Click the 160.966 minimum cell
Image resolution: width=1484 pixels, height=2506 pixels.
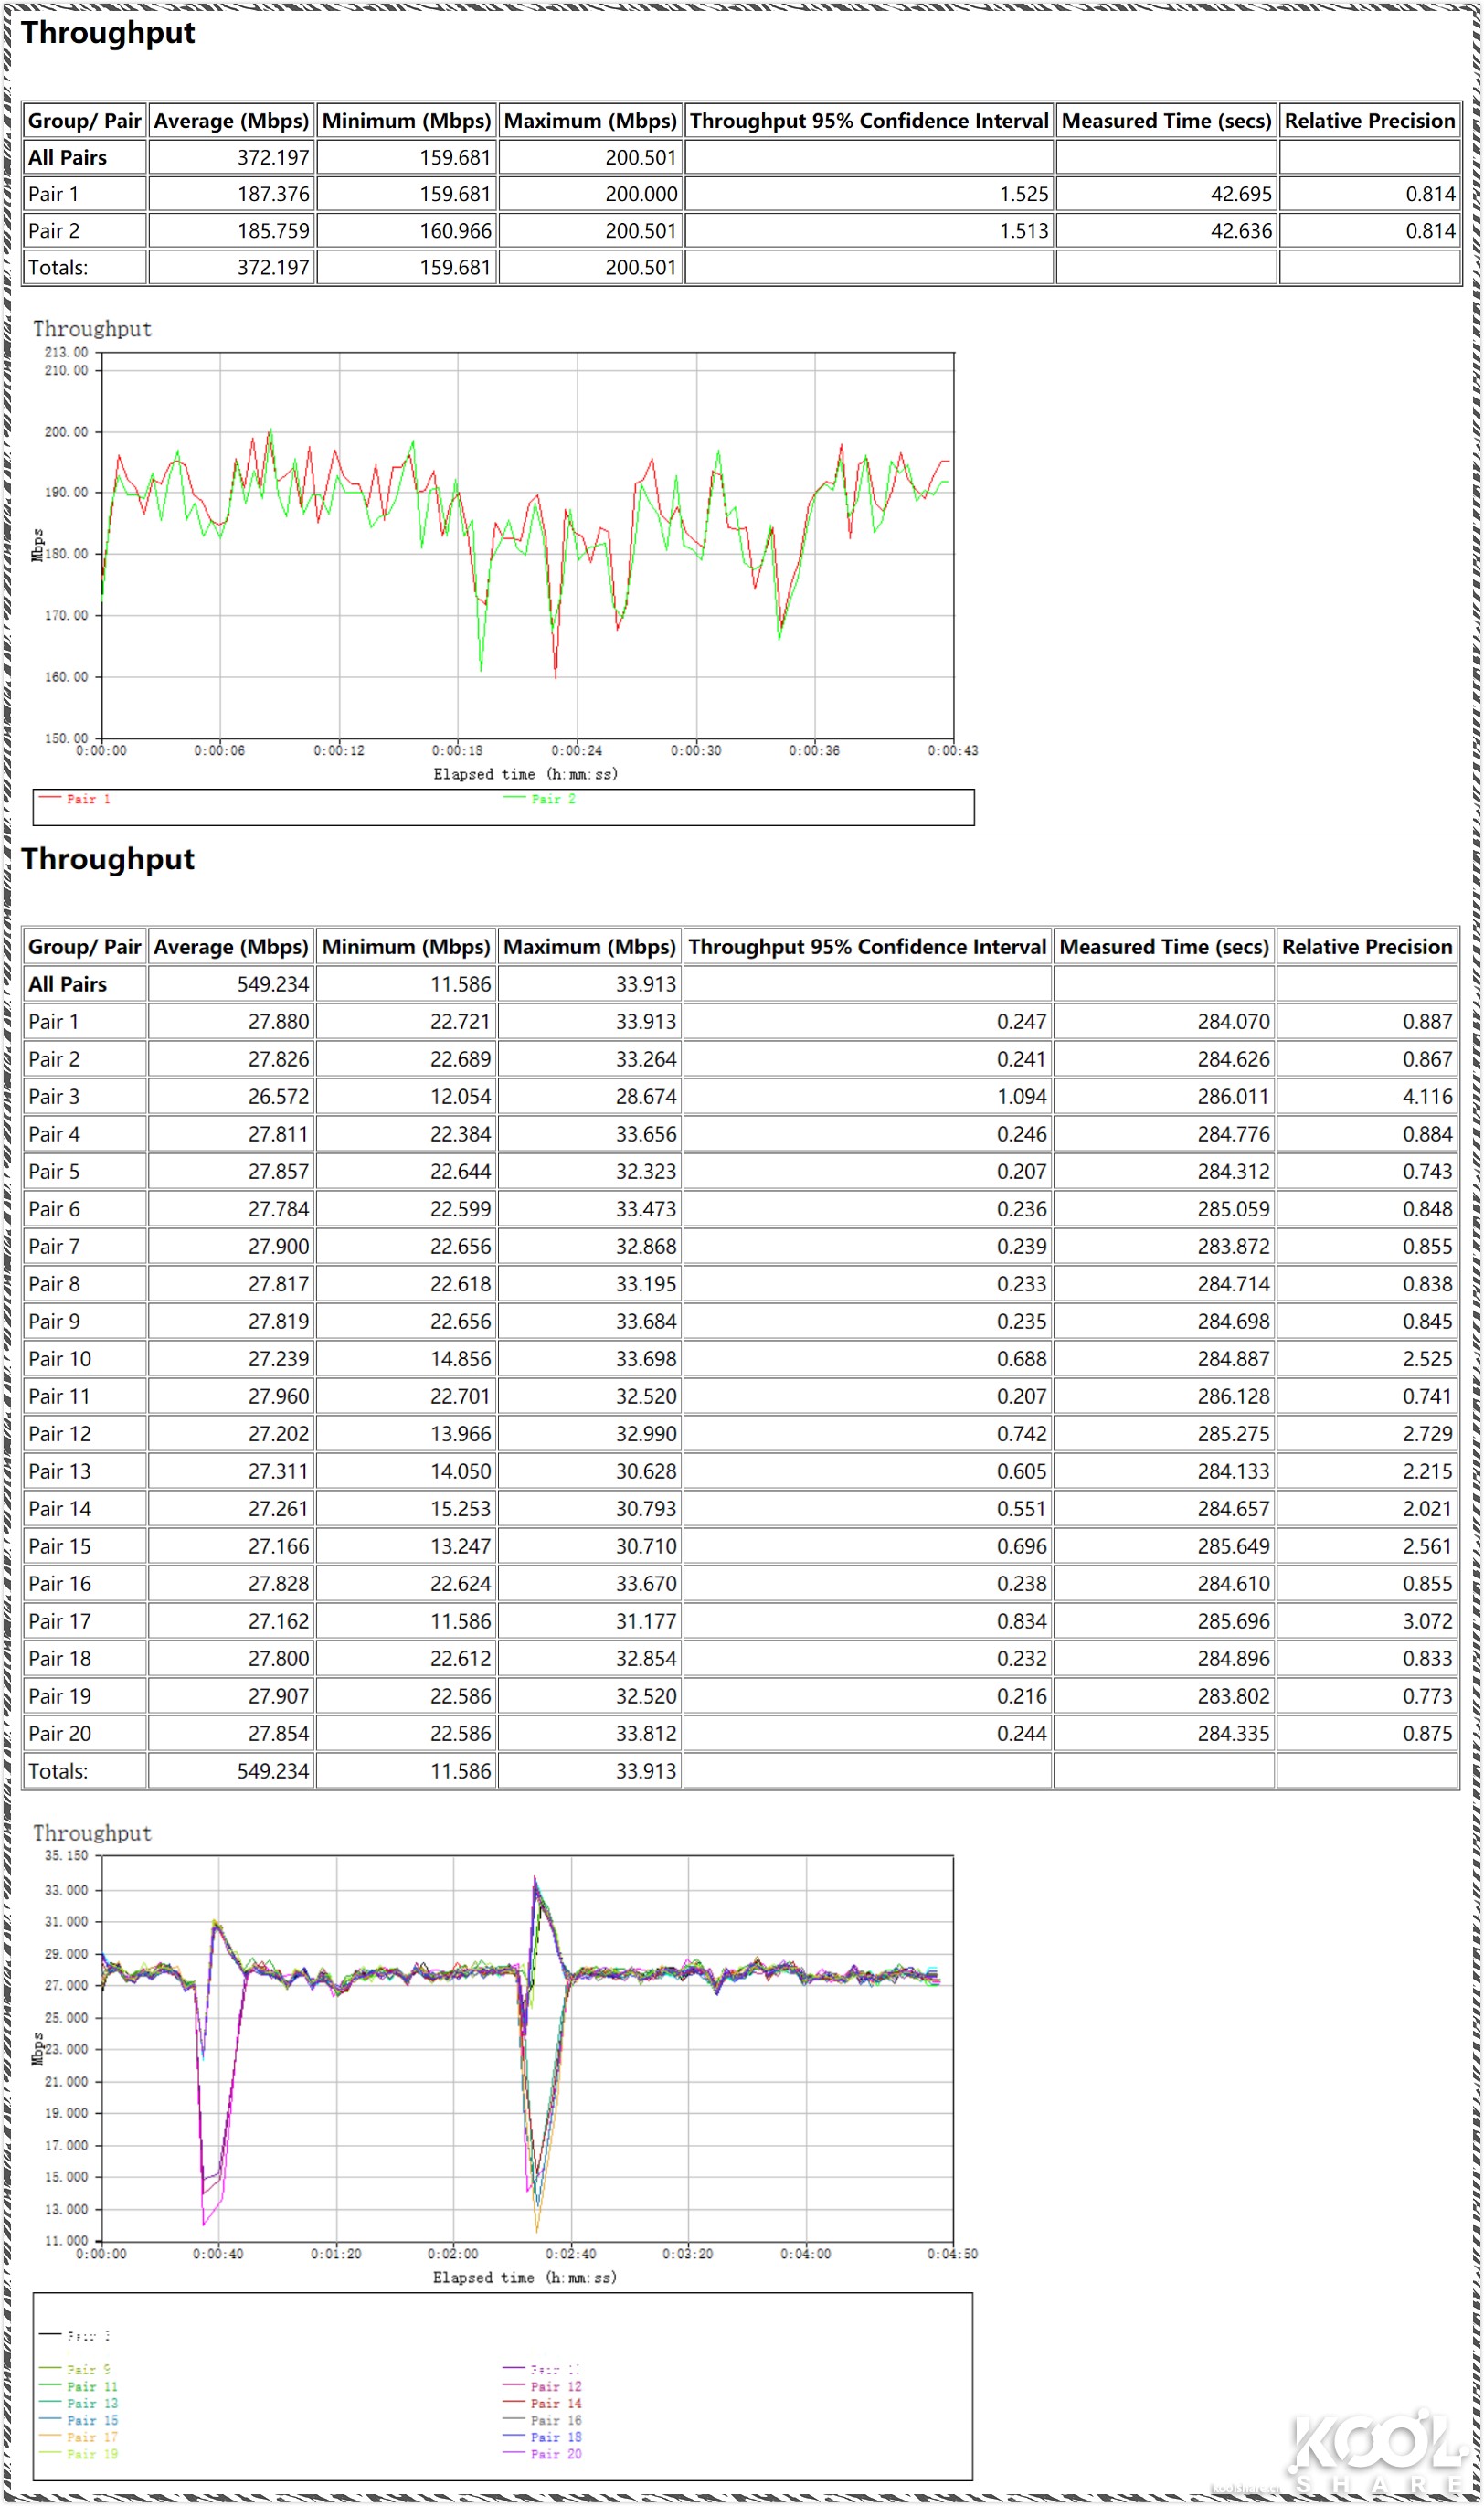[407, 231]
